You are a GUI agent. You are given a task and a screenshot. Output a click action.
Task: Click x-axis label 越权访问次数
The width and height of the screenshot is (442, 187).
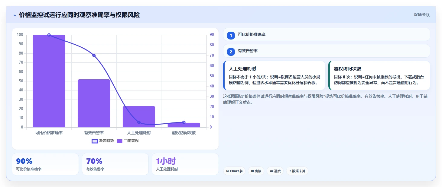pos(184,133)
